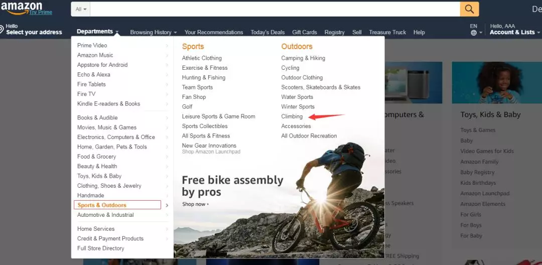This screenshot has width=542, height=265.
Task: Open Water Sports category
Action: click(x=297, y=97)
